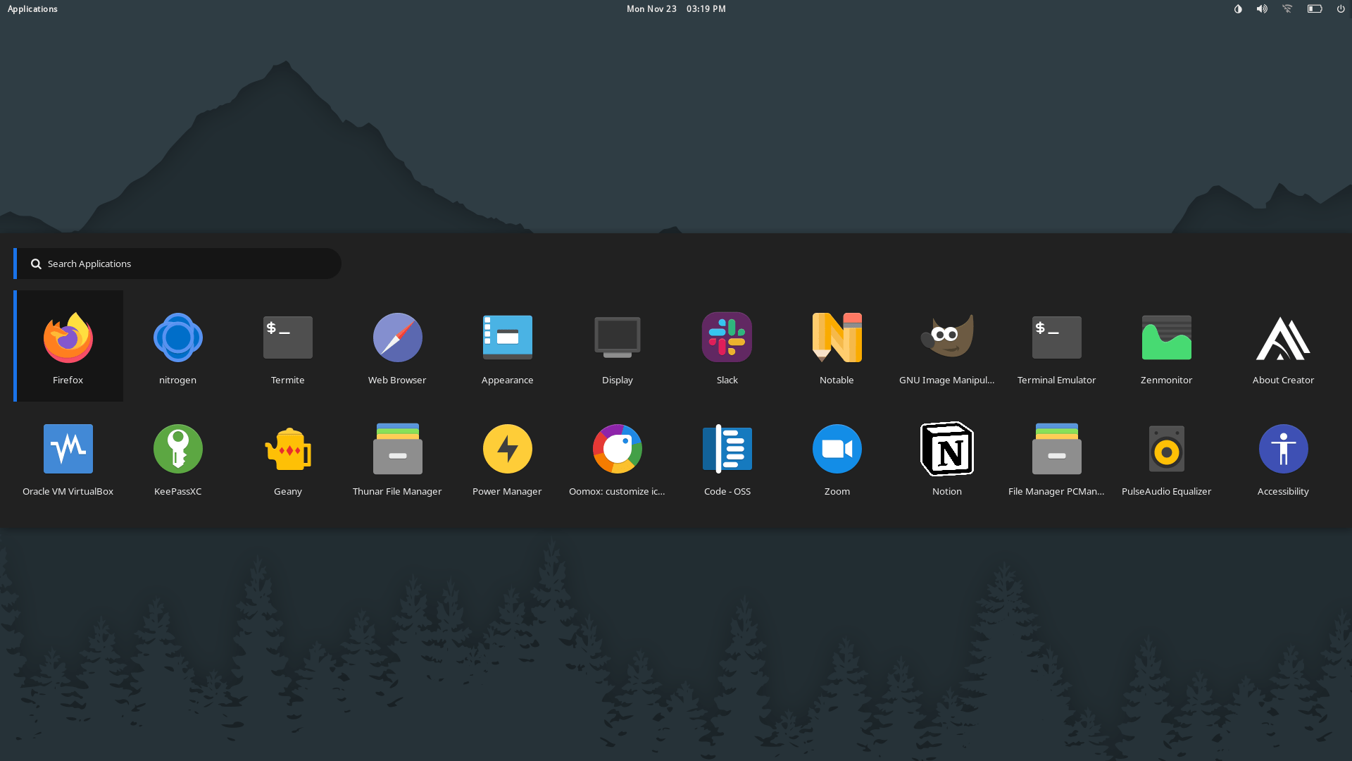1352x761 pixels.
Task: Open the Notion app
Action: coord(946,457)
